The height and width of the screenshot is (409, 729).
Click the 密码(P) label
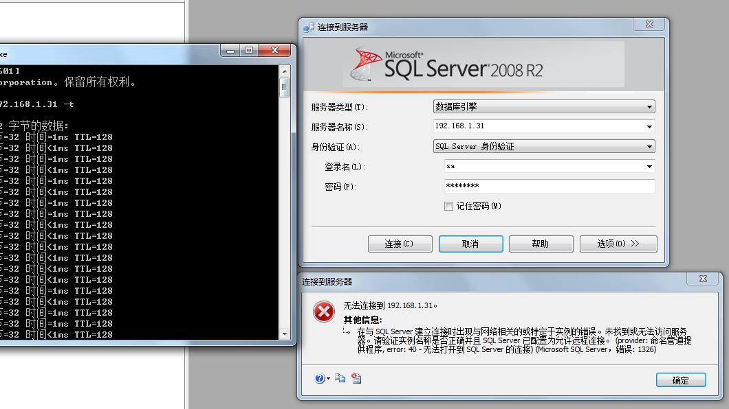click(341, 187)
